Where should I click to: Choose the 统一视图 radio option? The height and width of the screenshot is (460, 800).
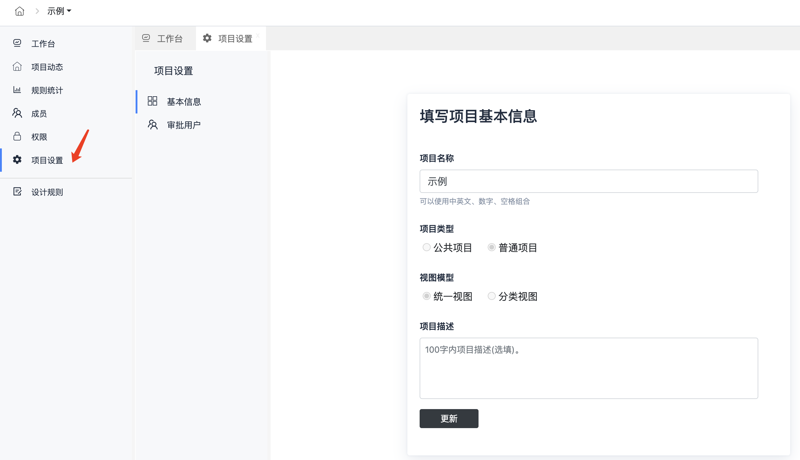[x=427, y=296]
